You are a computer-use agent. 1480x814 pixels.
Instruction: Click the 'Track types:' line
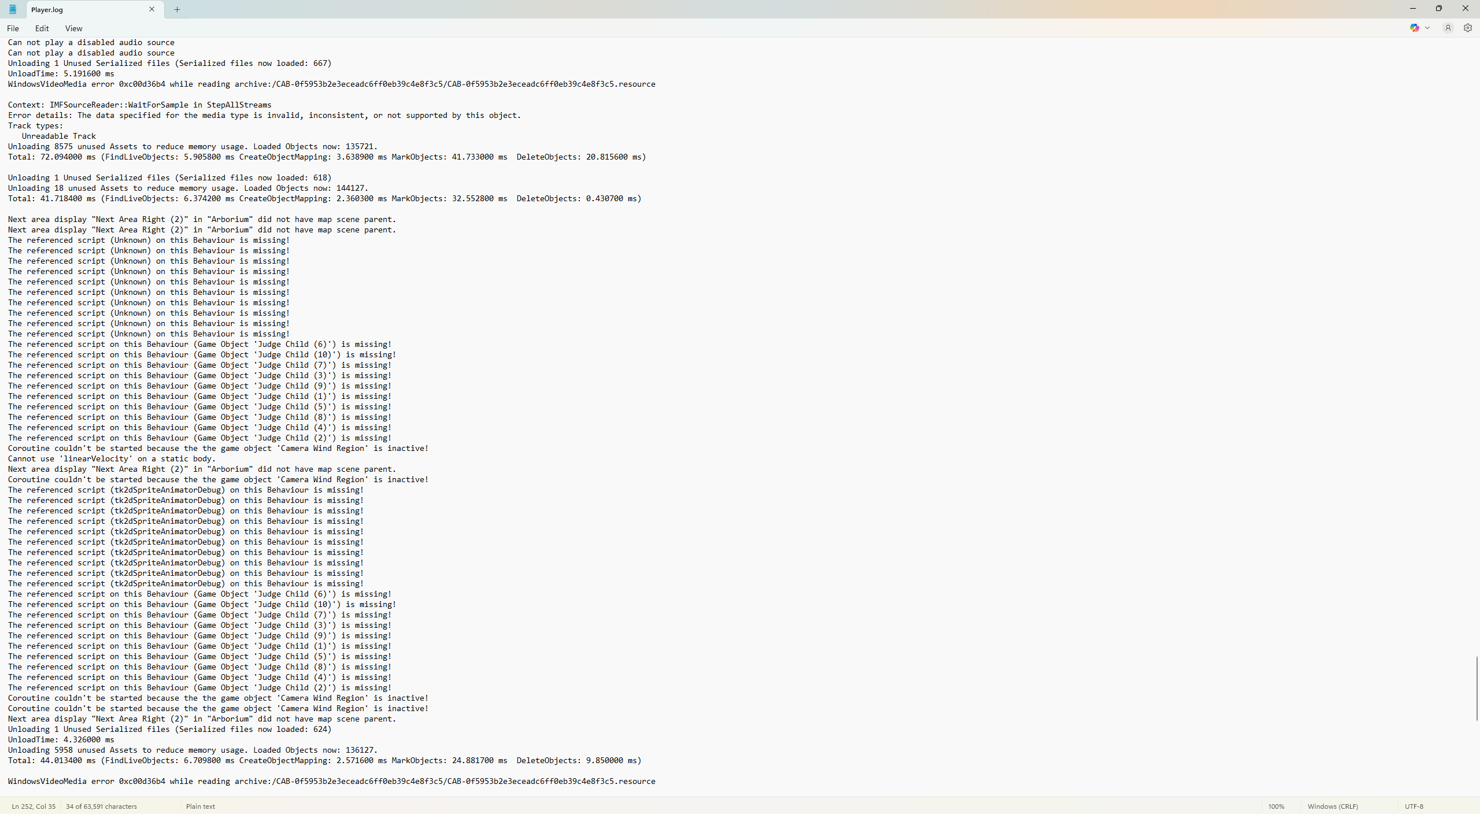pos(36,126)
